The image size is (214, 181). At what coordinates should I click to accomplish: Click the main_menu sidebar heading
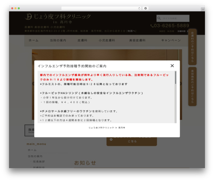[x=36, y=144]
